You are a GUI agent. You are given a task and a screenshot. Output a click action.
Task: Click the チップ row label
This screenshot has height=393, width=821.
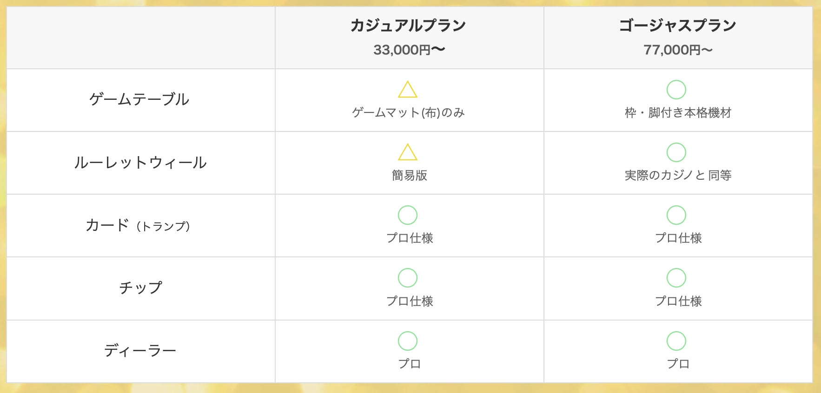(x=140, y=288)
